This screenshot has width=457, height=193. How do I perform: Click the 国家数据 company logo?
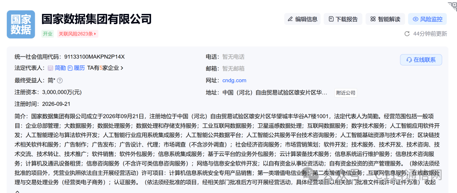coord(21,24)
